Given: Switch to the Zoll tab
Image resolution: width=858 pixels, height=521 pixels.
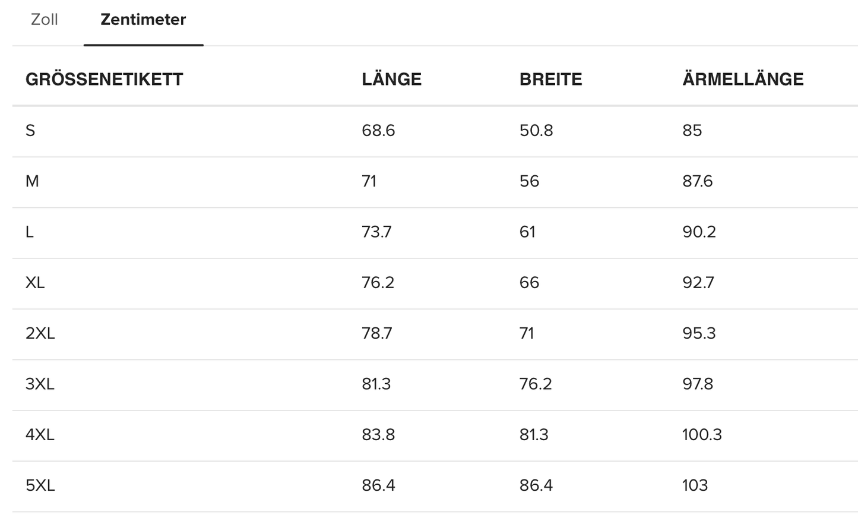Looking at the screenshot, I should pyautogui.click(x=44, y=20).
